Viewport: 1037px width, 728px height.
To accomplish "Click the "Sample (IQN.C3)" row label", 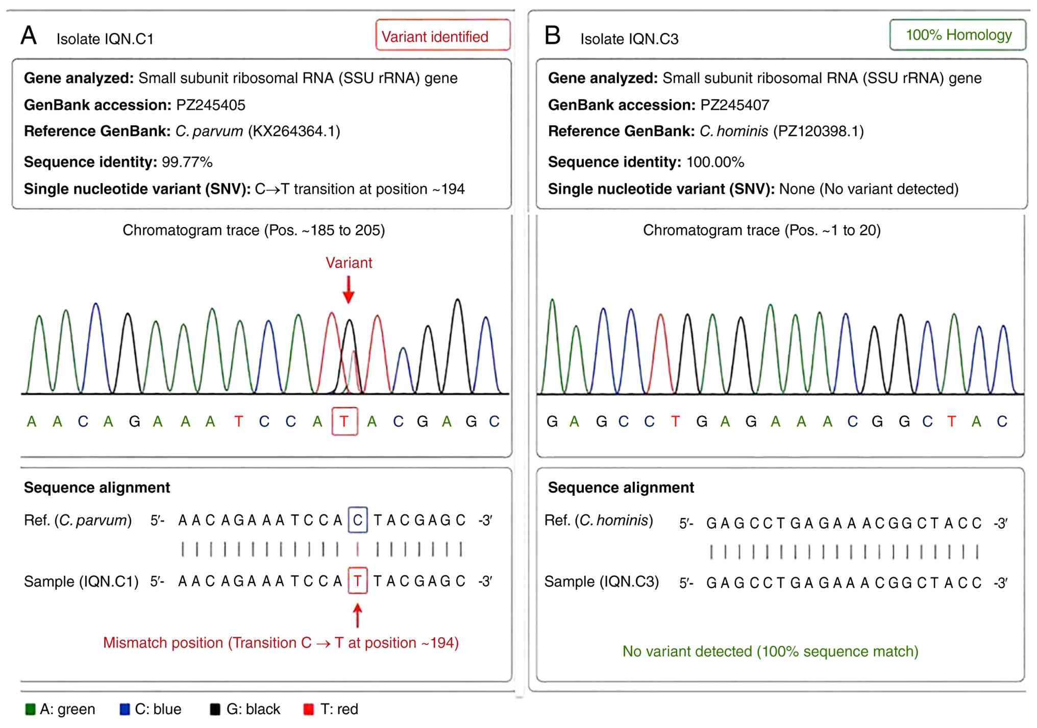I will [602, 581].
